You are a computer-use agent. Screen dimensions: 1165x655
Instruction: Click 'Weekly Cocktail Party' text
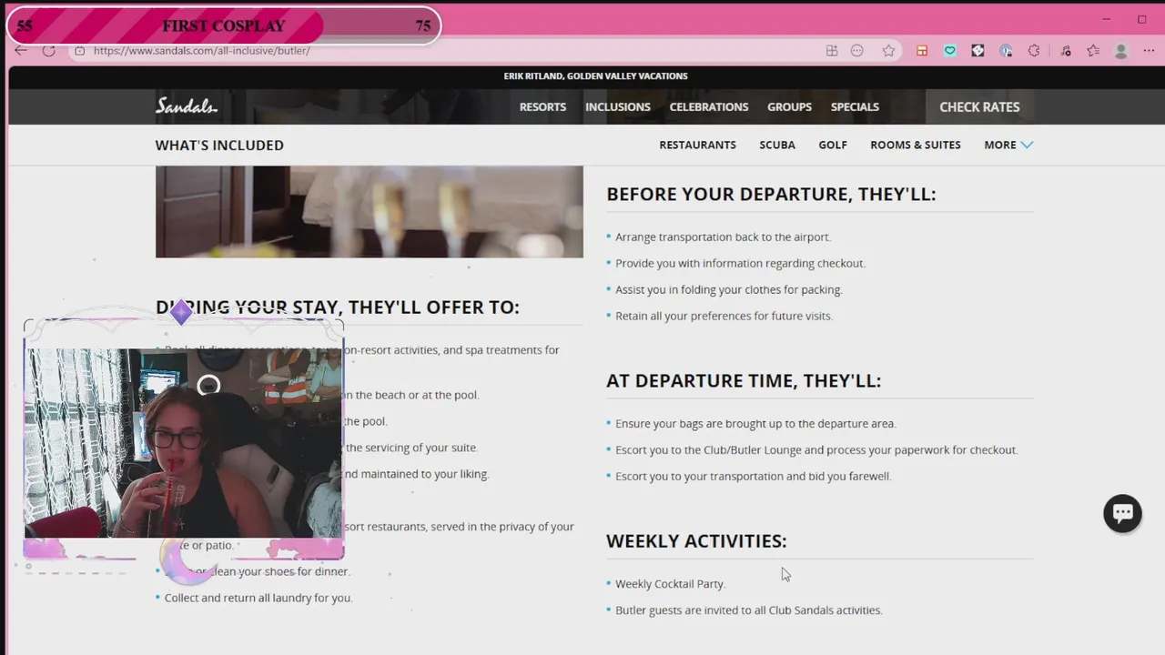pyautogui.click(x=670, y=584)
